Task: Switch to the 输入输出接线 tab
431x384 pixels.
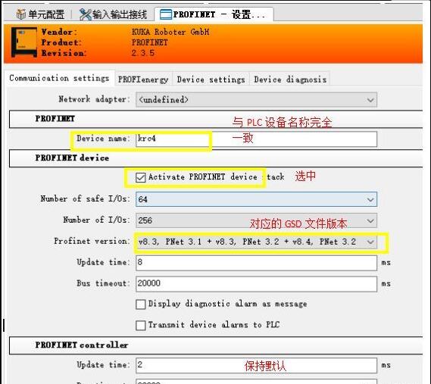Action: tap(113, 14)
